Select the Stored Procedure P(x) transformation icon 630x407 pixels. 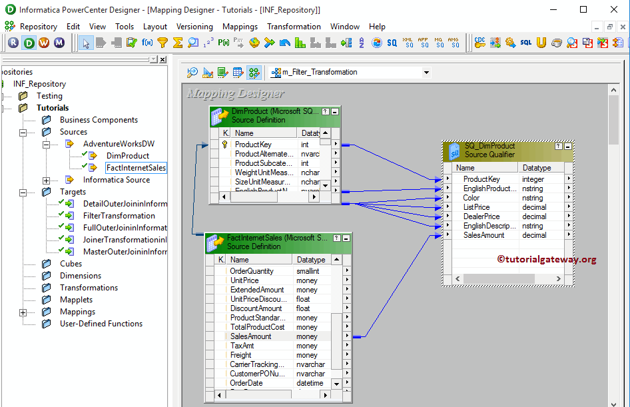click(x=222, y=42)
